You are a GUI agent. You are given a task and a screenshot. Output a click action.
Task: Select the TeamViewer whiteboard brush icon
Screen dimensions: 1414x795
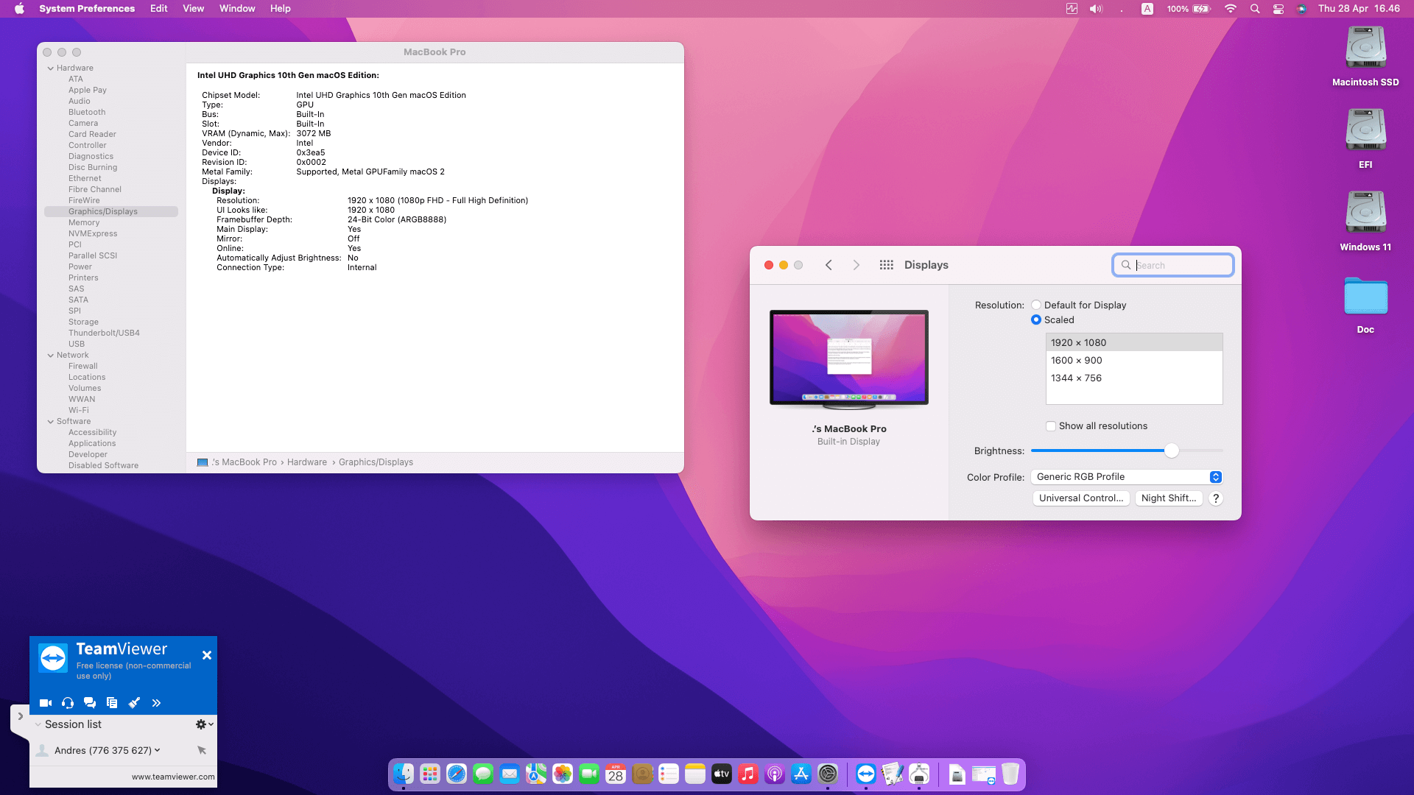134,703
